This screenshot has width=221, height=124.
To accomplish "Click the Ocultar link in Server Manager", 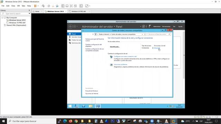I will [x=176, y=65].
